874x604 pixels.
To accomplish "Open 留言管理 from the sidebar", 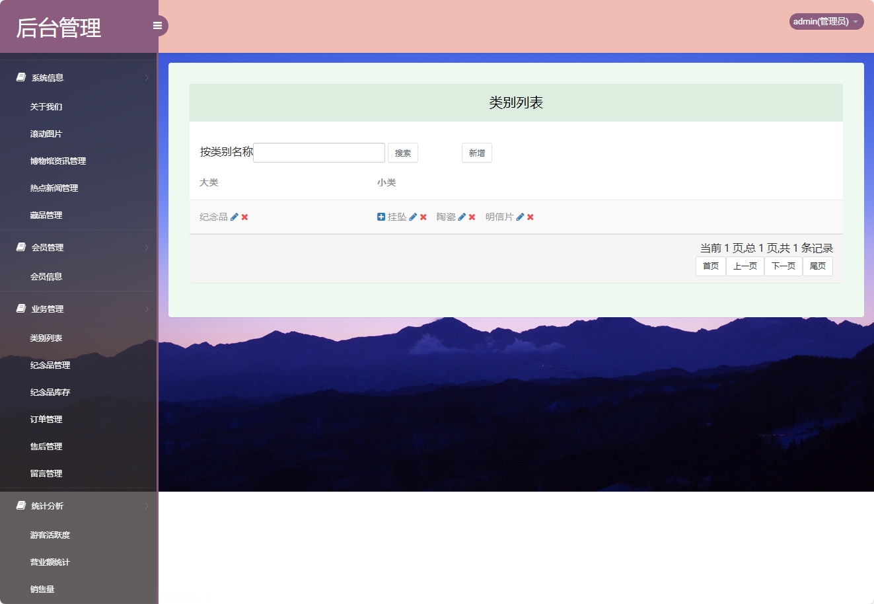I will pos(46,474).
